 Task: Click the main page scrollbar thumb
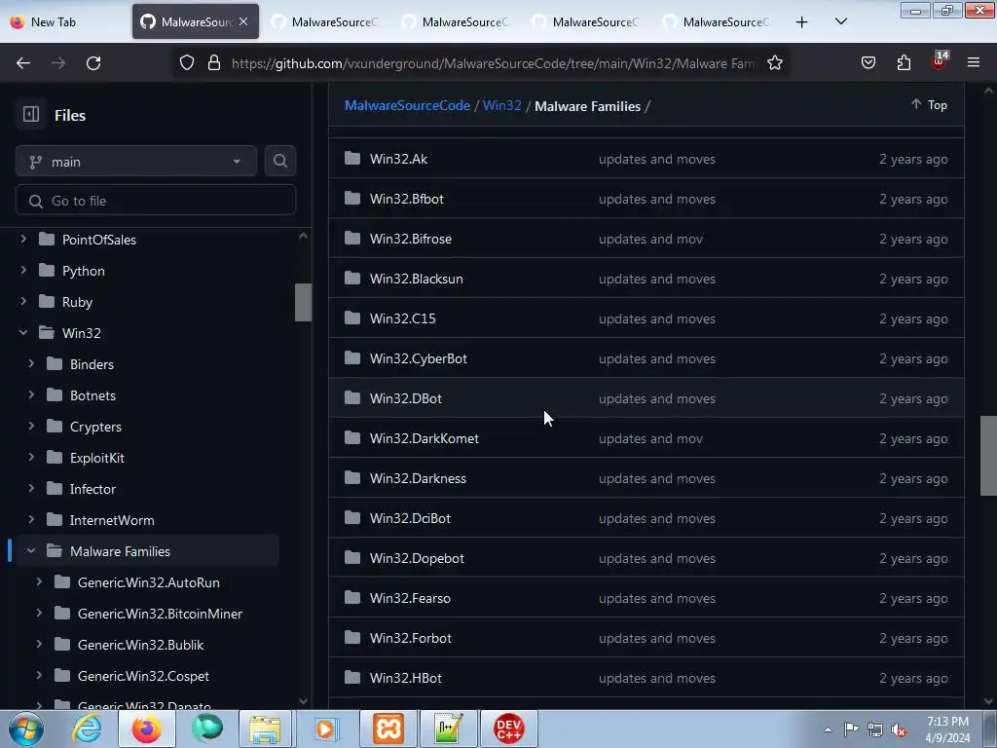click(988, 456)
